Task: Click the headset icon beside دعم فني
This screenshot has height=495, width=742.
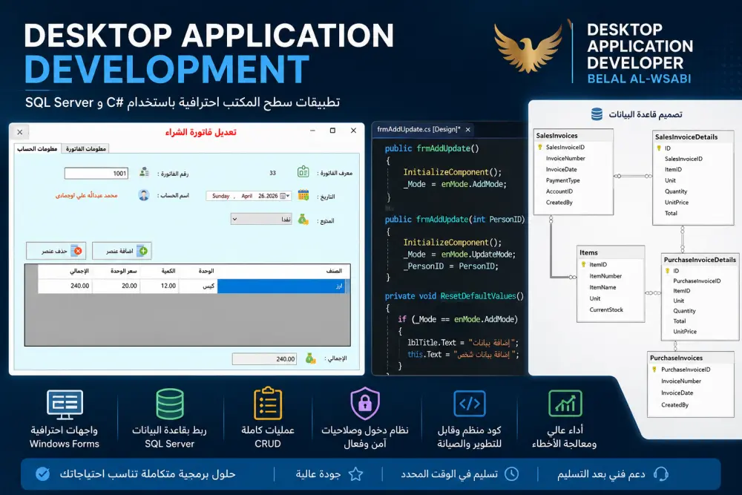Action: (x=660, y=473)
